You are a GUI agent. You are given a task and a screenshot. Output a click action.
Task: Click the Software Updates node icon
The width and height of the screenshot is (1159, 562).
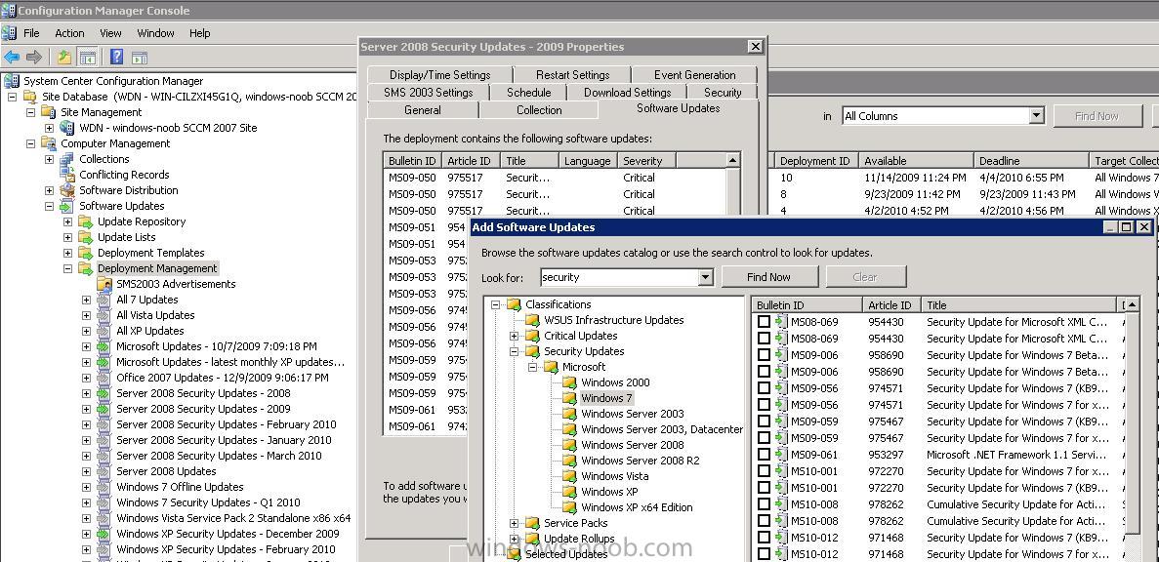click(67, 206)
